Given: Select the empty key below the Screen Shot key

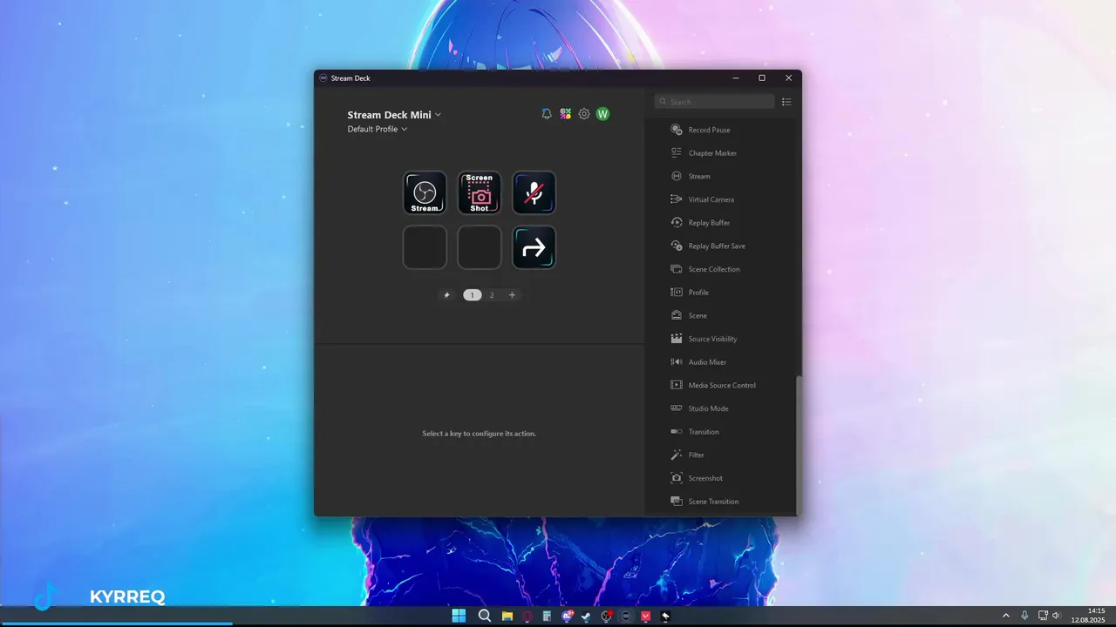Looking at the screenshot, I should pos(480,247).
